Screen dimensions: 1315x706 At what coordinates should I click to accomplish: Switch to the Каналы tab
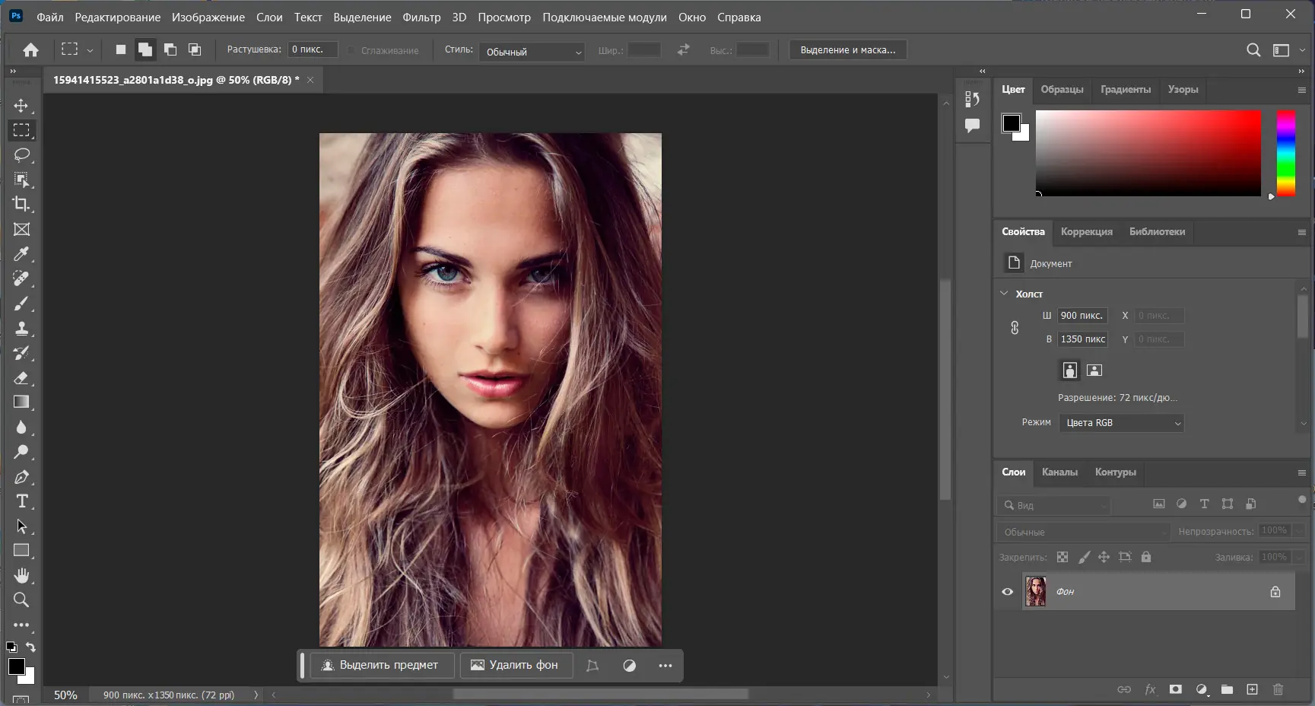(1059, 472)
